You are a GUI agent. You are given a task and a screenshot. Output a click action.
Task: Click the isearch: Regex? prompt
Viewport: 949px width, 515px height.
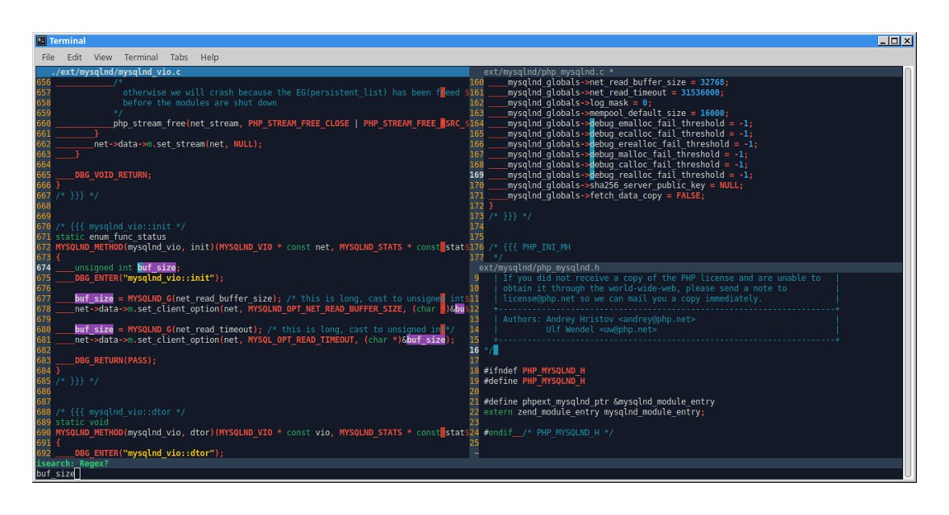coord(72,463)
